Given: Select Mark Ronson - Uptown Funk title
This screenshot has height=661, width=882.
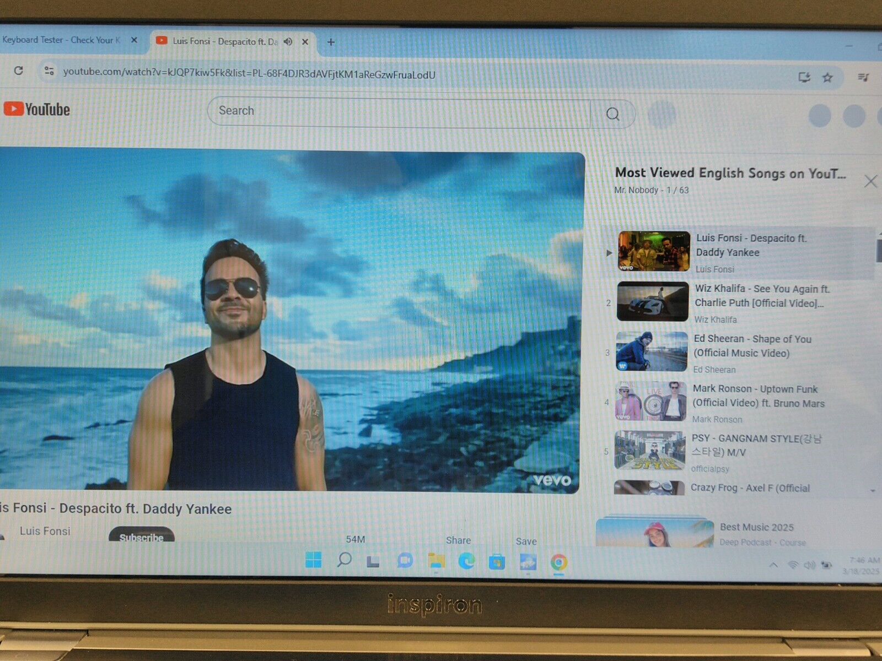Looking at the screenshot, I should 759,396.
